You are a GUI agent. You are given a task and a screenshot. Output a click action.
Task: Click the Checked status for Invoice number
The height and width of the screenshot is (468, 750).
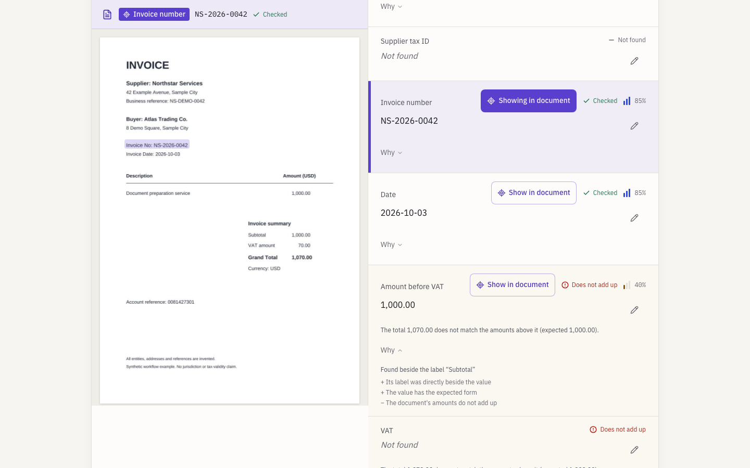600,101
